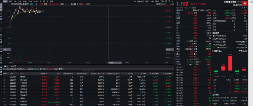Click the message icon at top-right of chart
Screen dimensions: 253x106
[173, 4]
